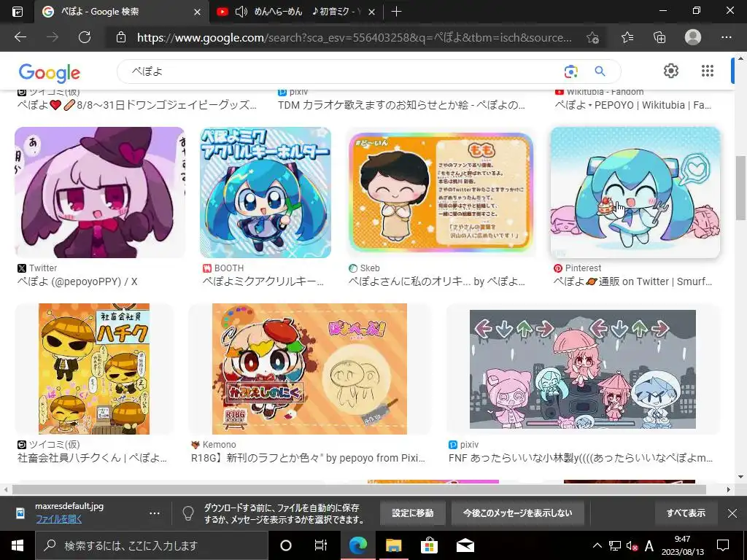Open the beret character Kemono thumbnail
The height and width of the screenshot is (560, 747).
click(309, 368)
